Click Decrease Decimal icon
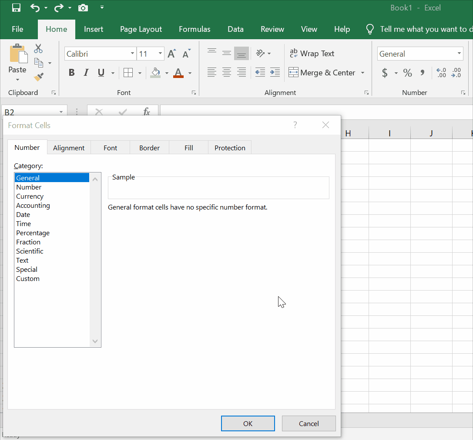The image size is (473, 440). (456, 73)
